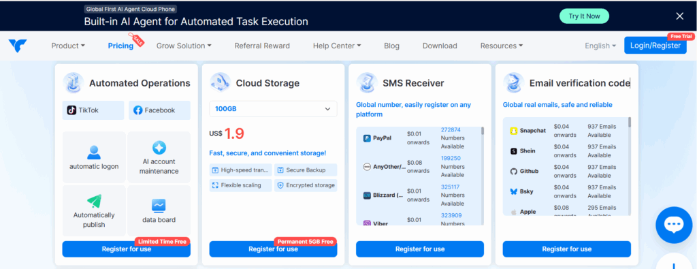Click the Secure Backup feature tag

(x=306, y=170)
